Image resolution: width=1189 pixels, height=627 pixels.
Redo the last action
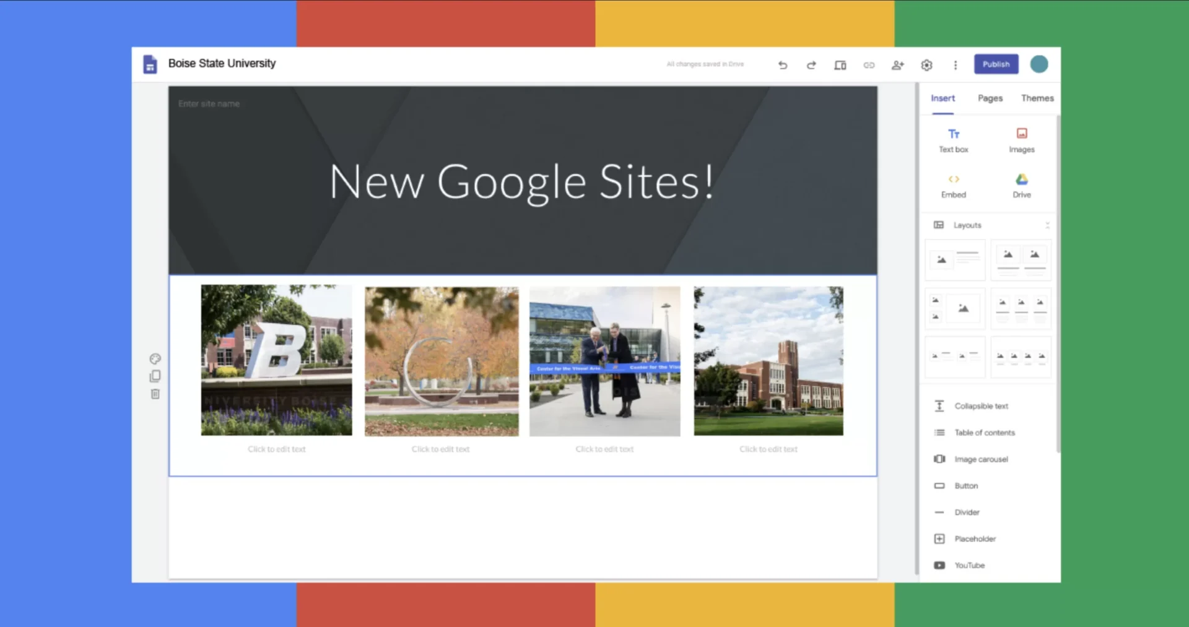coord(811,65)
